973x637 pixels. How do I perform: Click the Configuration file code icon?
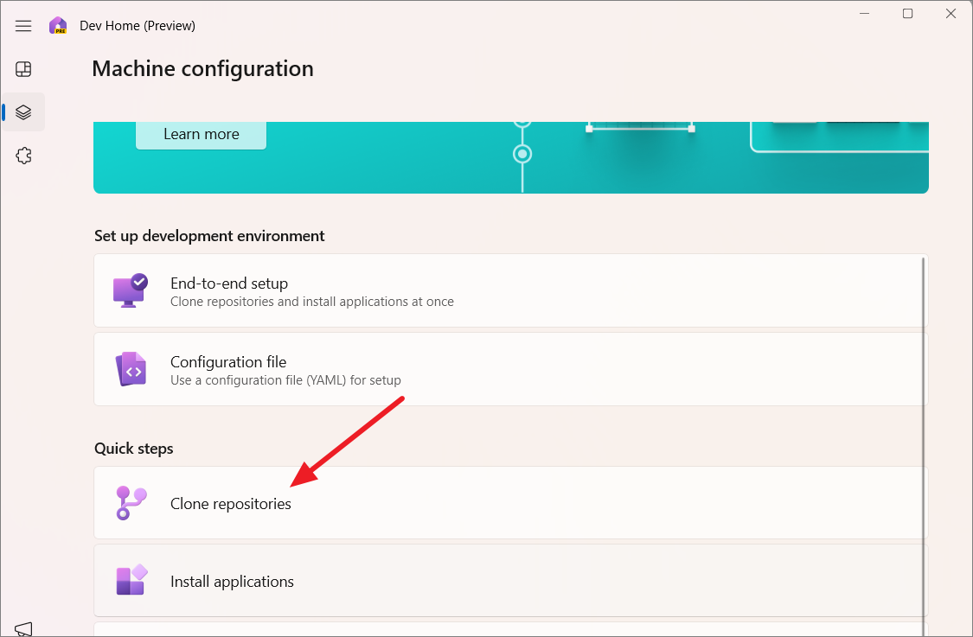[131, 369]
